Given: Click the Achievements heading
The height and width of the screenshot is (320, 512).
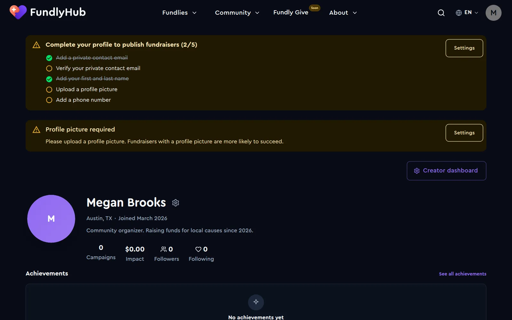Looking at the screenshot, I should click(x=47, y=274).
